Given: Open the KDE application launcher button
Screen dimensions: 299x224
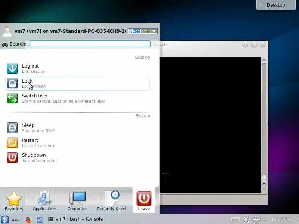Looking at the screenshot, I should (5, 219).
